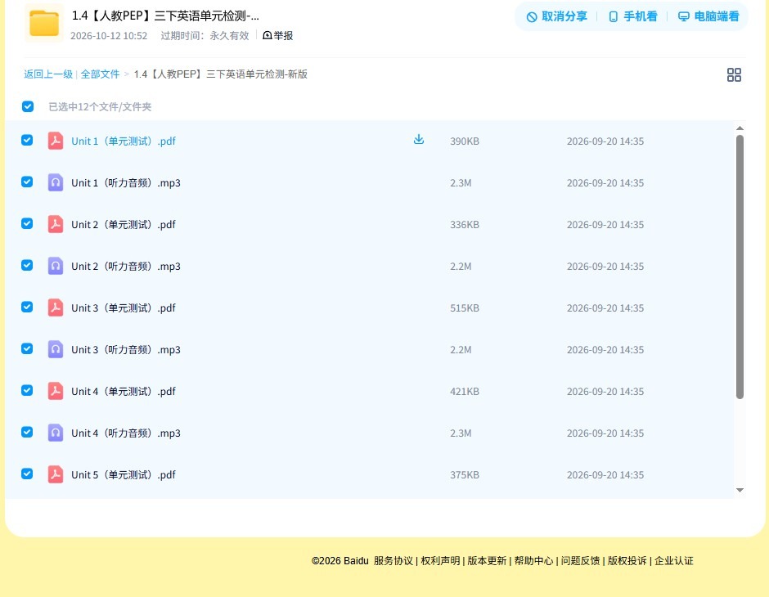Download Unit 1 (单元测试).pdf with download icon
This screenshot has width=769, height=597.
(x=418, y=140)
